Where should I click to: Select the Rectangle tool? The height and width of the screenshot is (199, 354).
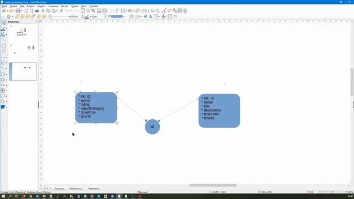[x=4, y=46]
